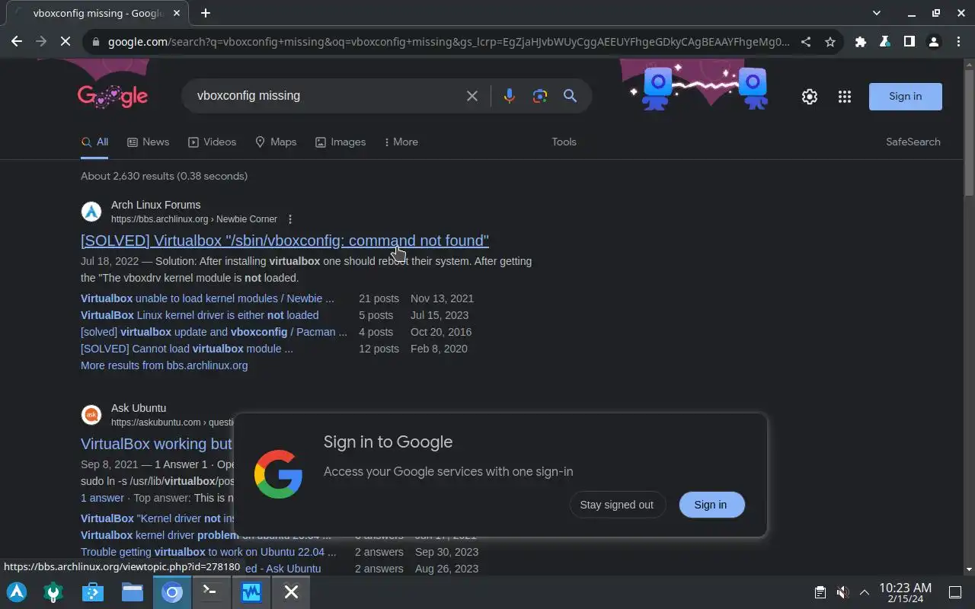Open the file manager in taskbar
This screenshot has width=975, height=609.
[x=133, y=592]
